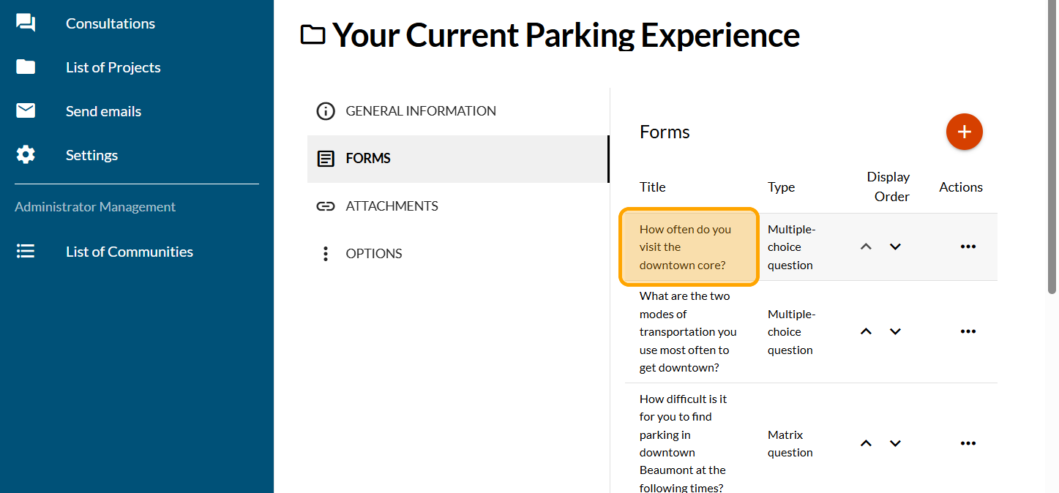Viewport: 1059px width, 493px height.
Task: Open actions menu for downtown core question
Action: tap(968, 246)
